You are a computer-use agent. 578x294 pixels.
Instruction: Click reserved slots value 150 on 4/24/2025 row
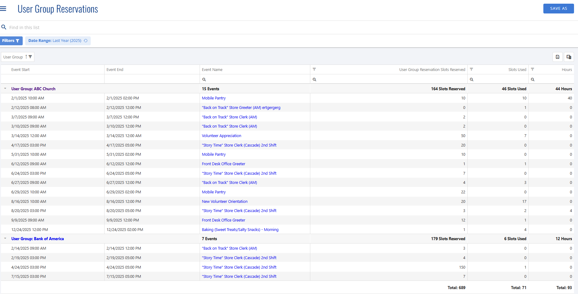462,267
